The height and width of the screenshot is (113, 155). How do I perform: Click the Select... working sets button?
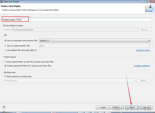[144, 81]
